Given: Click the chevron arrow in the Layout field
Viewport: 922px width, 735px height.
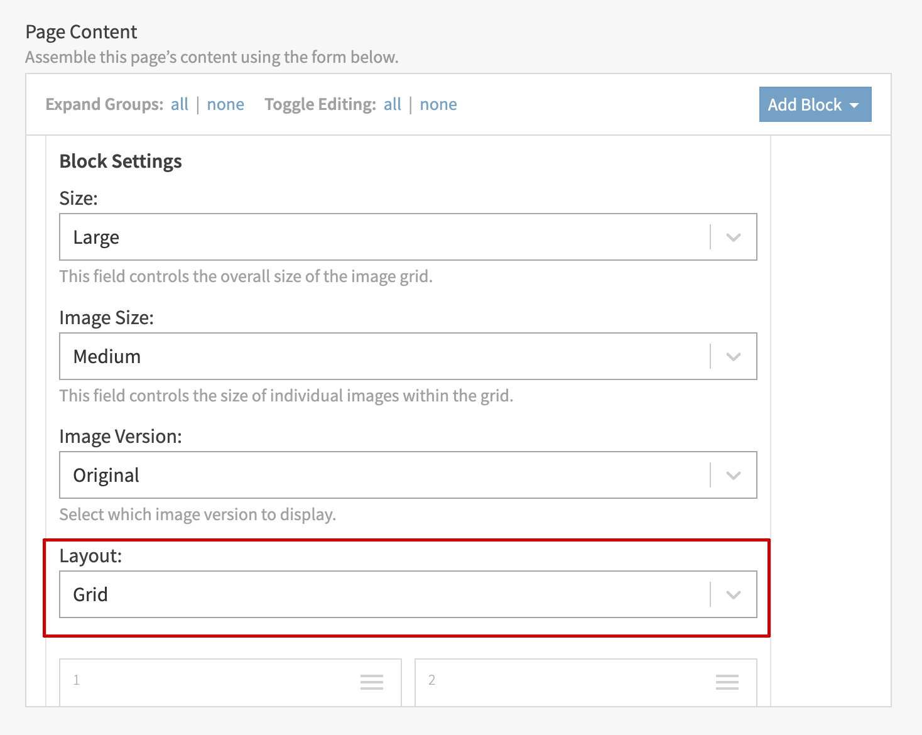Looking at the screenshot, I should pos(733,595).
